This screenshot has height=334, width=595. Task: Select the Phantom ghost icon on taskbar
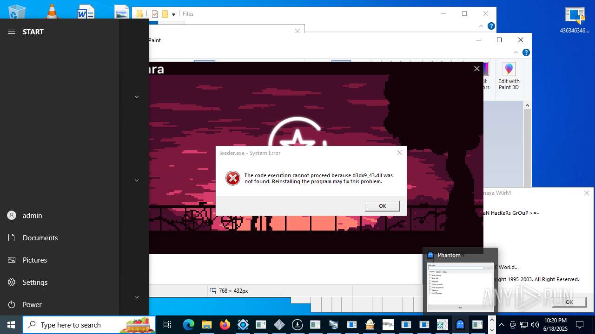[x=460, y=325]
